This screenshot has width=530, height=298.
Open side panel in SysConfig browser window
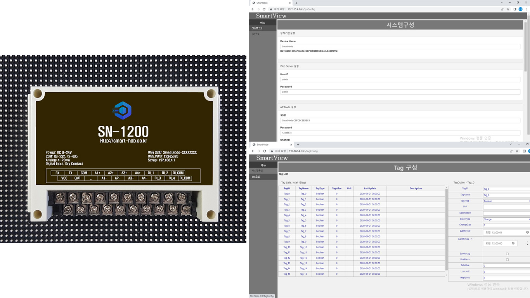[515, 9]
